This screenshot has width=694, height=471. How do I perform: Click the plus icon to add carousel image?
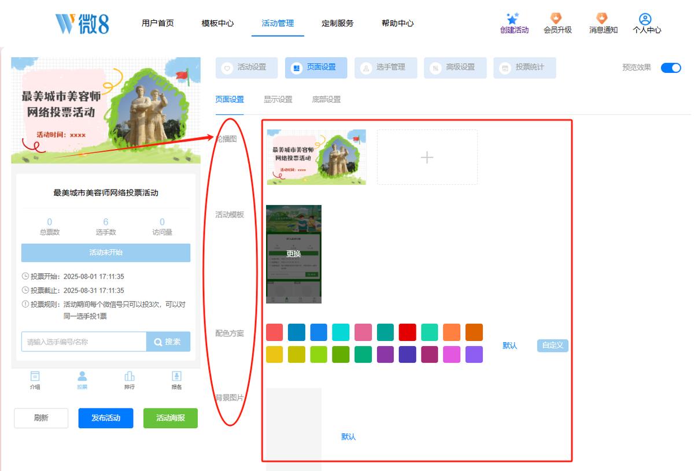[x=427, y=157]
